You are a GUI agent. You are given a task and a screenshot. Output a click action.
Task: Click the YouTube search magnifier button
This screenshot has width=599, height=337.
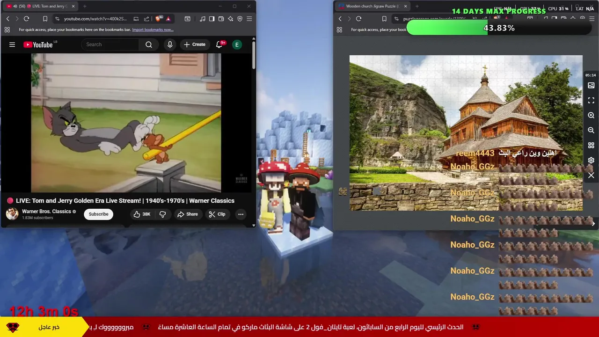tap(149, 44)
